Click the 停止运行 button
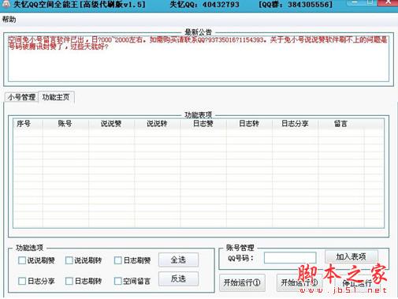 pyautogui.click(x=357, y=282)
